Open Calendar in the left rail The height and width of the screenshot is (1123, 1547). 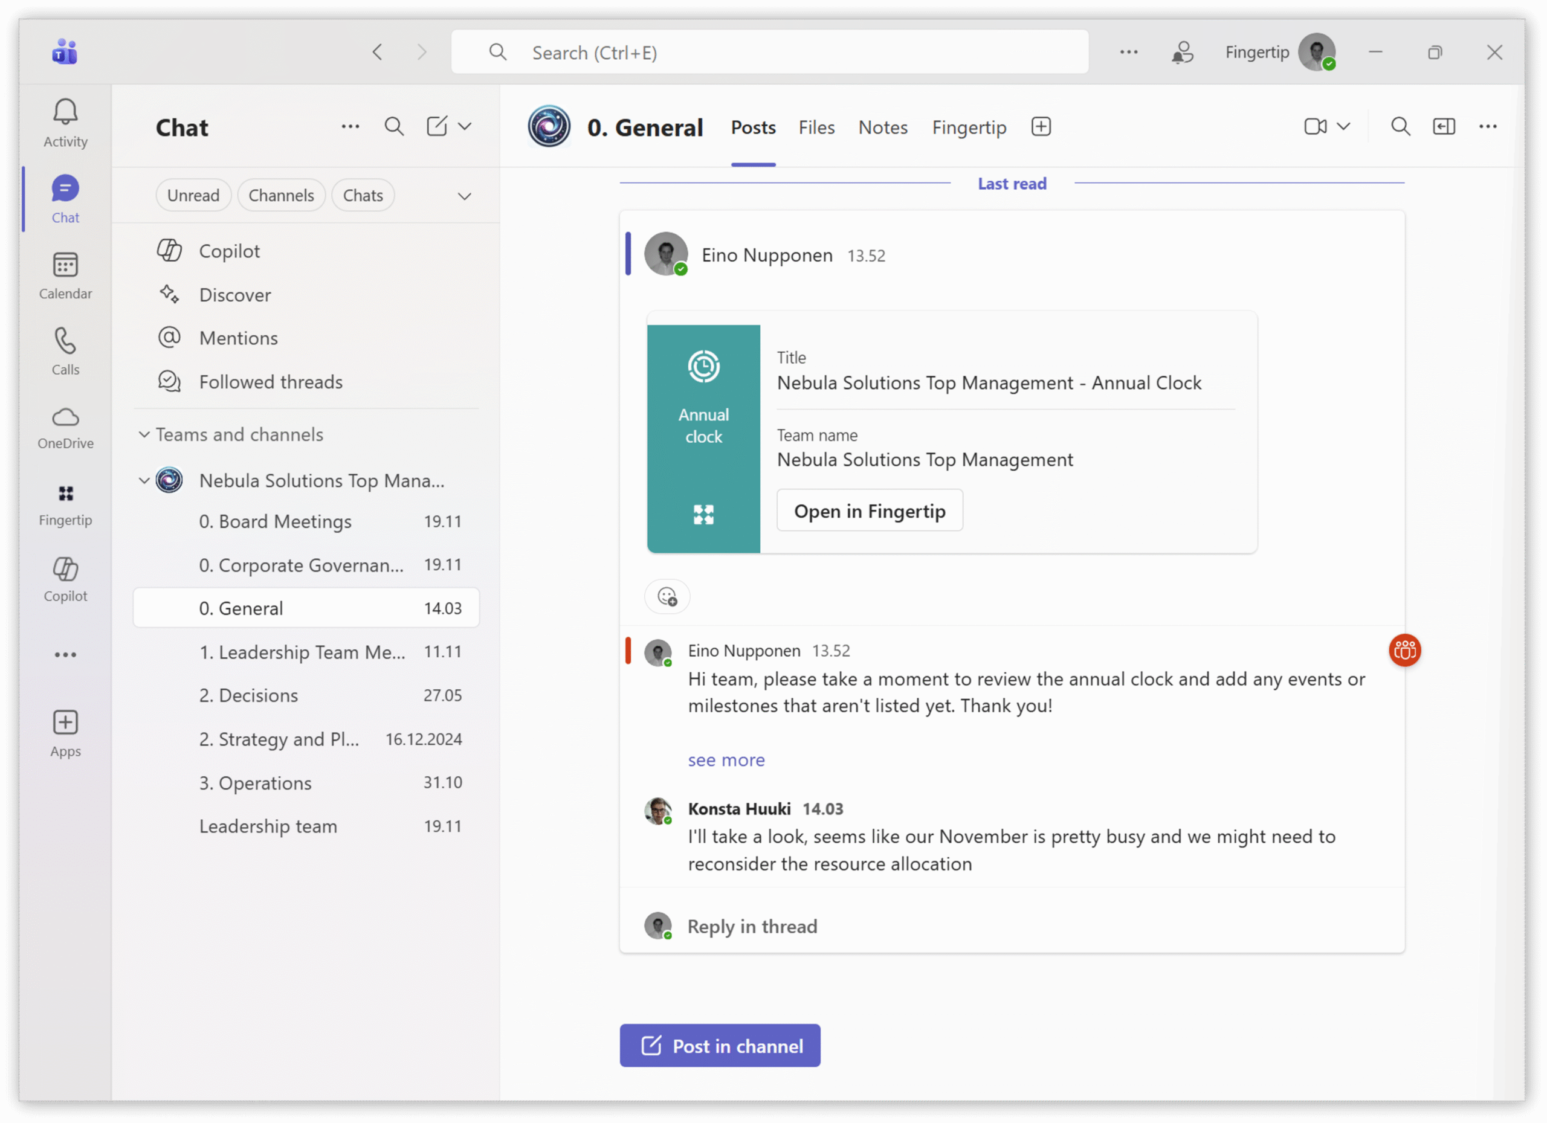point(65,266)
